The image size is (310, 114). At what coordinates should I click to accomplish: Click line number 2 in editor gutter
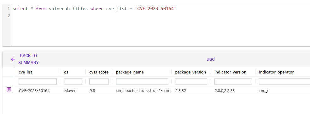click(9, 16)
